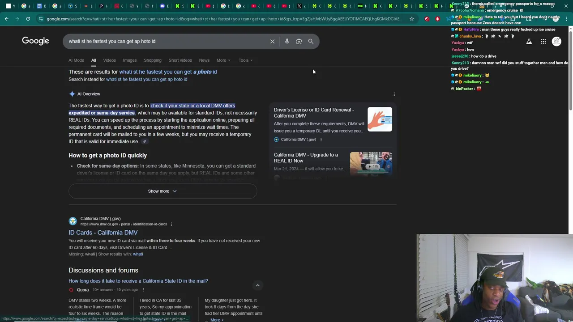Click 'How to get a photo ID quickly' heading
Screen dimensions: 573x322
pyautogui.click(x=107, y=155)
